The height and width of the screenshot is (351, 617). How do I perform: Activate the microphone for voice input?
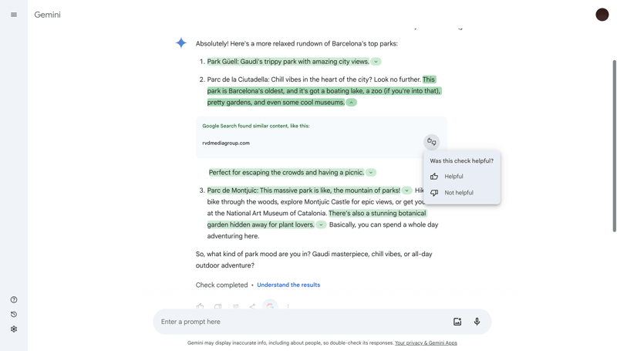(477, 322)
